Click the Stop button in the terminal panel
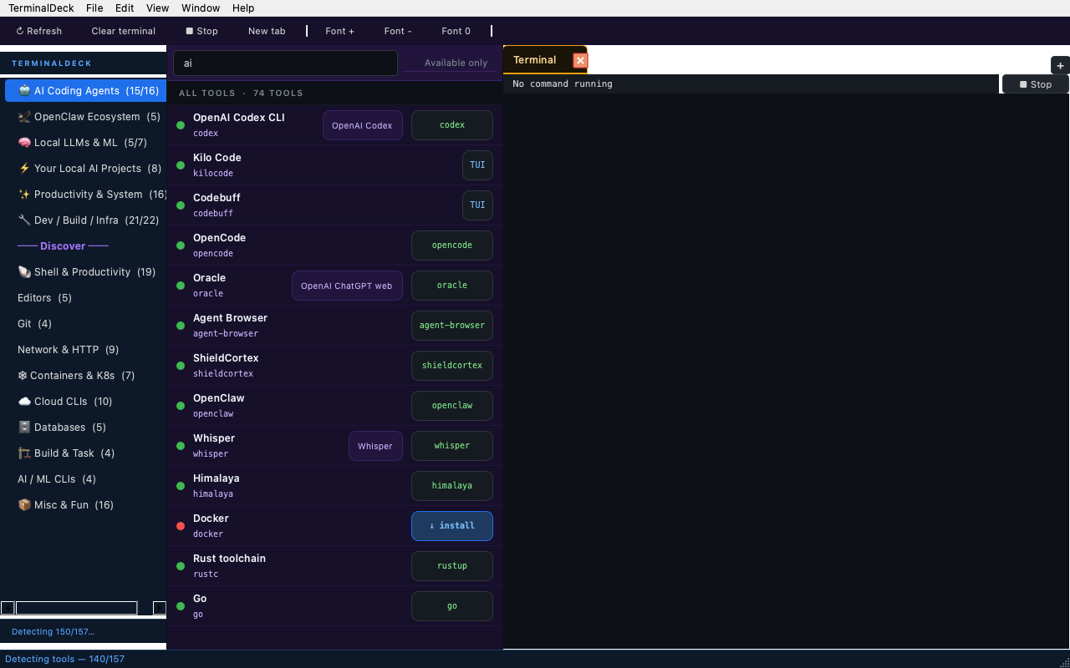This screenshot has width=1070, height=668. pyautogui.click(x=1035, y=84)
